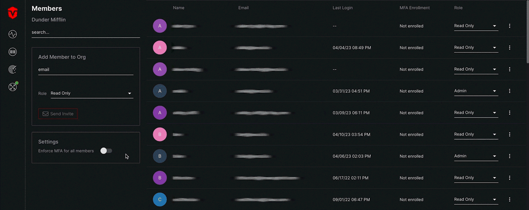The width and height of the screenshot is (529, 210).
Task: Open the activity pulse icon in sidebar
Action: (x=13, y=34)
